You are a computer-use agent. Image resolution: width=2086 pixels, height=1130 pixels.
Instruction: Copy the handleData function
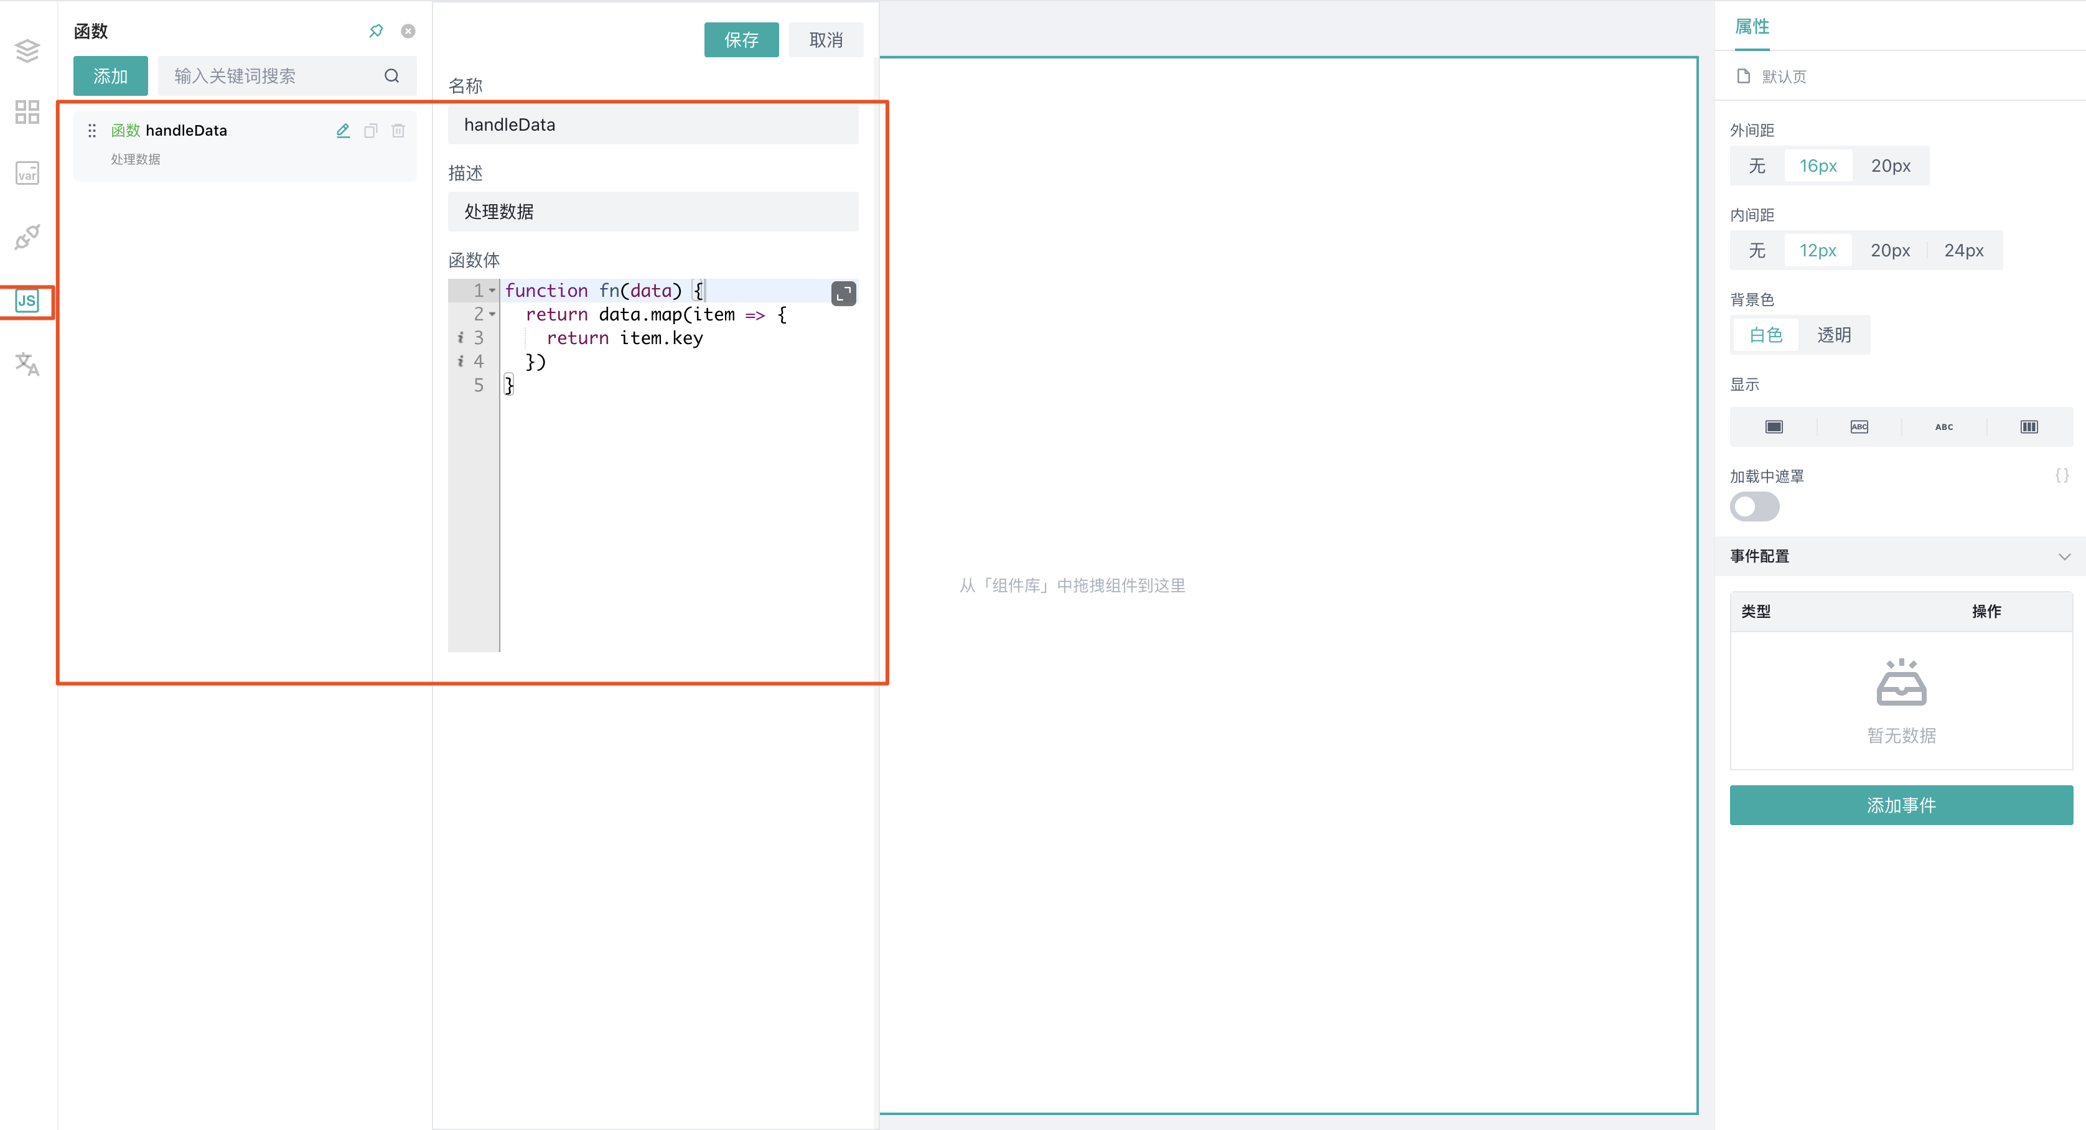click(371, 130)
